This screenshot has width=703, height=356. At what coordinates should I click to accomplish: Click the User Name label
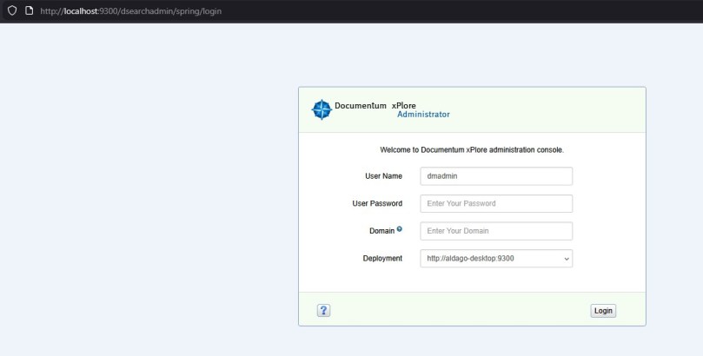point(383,176)
